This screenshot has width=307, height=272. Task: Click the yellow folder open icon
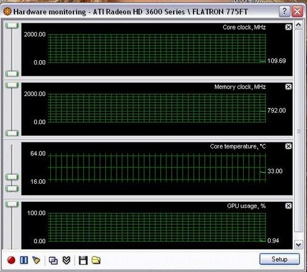(x=96, y=260)
